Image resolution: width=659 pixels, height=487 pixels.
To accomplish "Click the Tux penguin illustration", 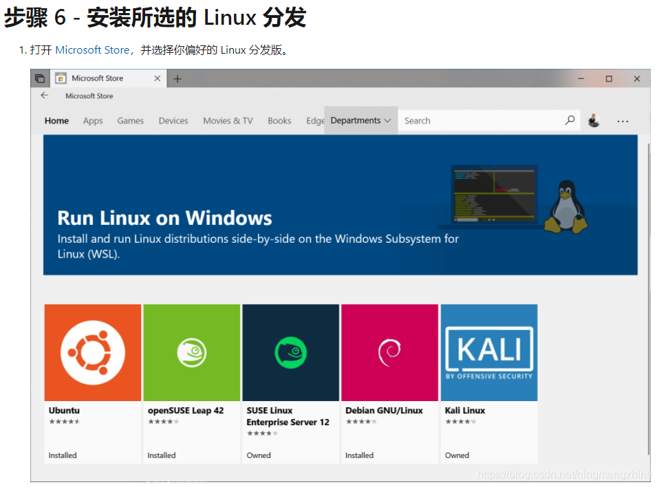I will pyautogui.click(x=566, y=207).
